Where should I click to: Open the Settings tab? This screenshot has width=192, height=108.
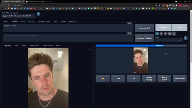coord(63,21)
